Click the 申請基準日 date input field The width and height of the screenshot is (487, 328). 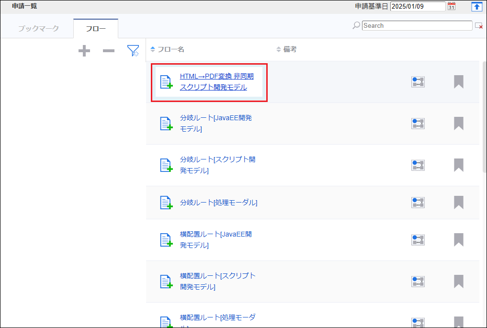418,6
